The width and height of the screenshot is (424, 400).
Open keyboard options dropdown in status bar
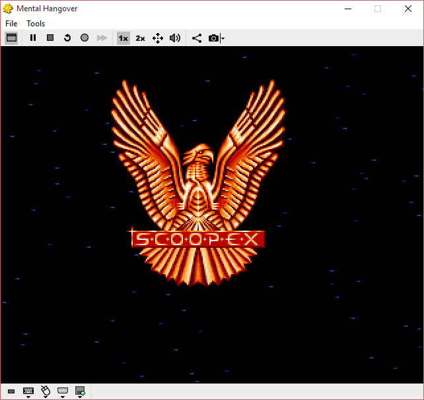[x=28, y=392]
